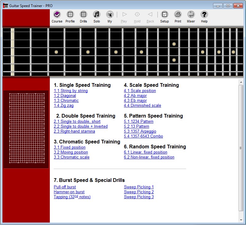Click the scrollbar down arrow

click(241, 220)
